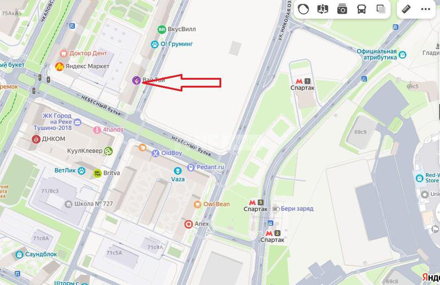Click the ВкусВилл store marker
This screenshot has width=440, height=285.
162,29
